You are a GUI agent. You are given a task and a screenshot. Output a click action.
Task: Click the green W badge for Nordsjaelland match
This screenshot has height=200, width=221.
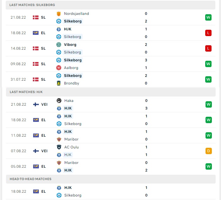[208, 17]
